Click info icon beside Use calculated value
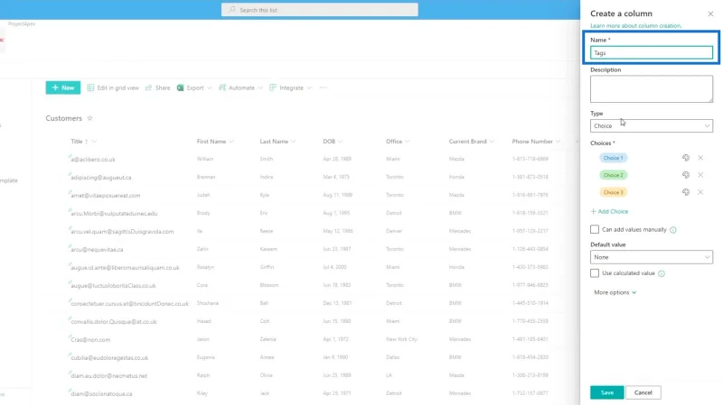723x405 pixels. tap(662, 273)
